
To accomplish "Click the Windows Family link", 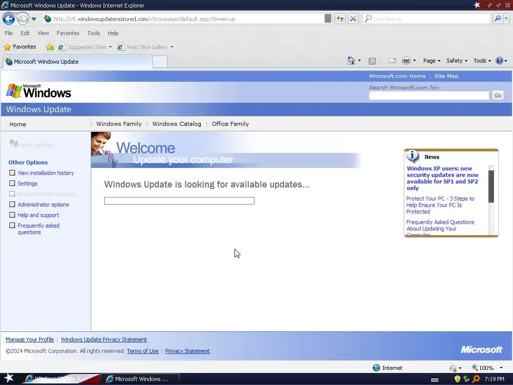I will pyautogui.click(x=119, y=124).
